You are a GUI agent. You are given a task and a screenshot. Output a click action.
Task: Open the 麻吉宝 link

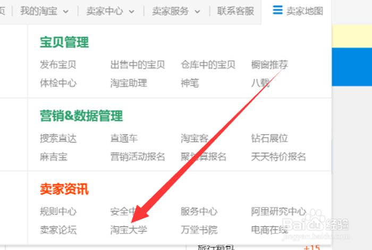pyautogui.click(x=54, y=157)
